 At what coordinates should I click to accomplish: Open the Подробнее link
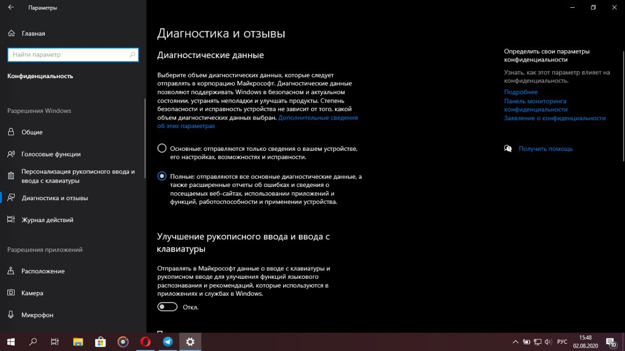(x=521, y=92)
